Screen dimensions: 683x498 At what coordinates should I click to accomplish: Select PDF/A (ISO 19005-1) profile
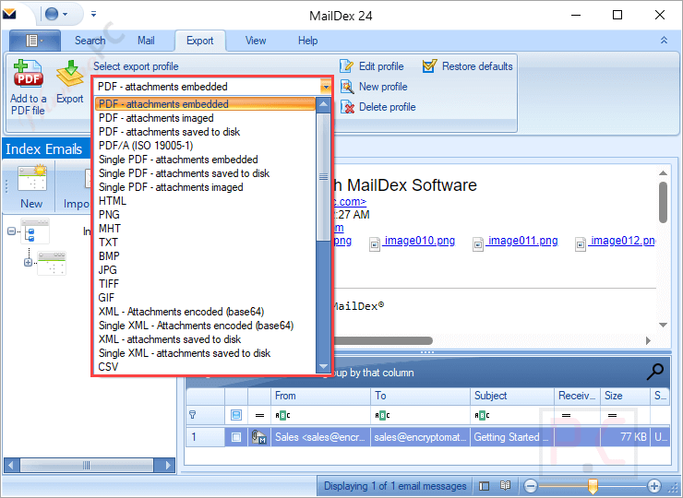pyautogui.click(x=205, y=146)
